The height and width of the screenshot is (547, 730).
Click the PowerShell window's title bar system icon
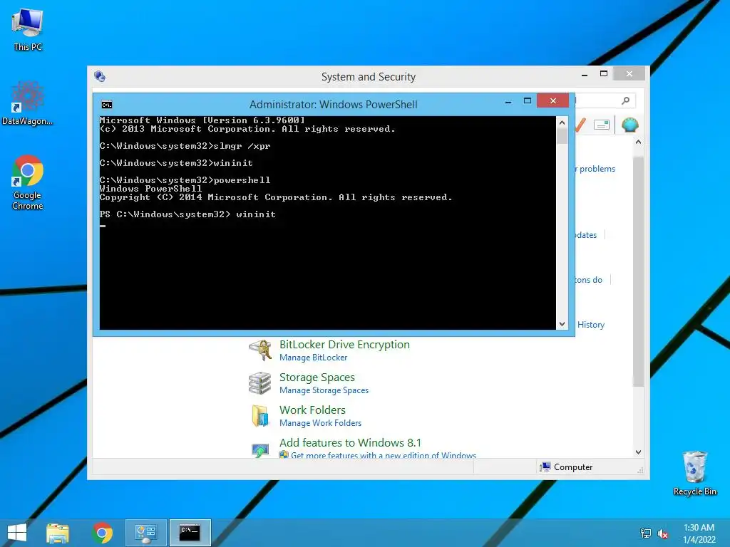[x=107, y=105]
